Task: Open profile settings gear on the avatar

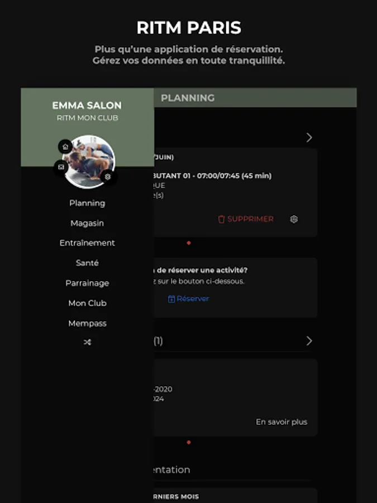Action: click(108, 177)
